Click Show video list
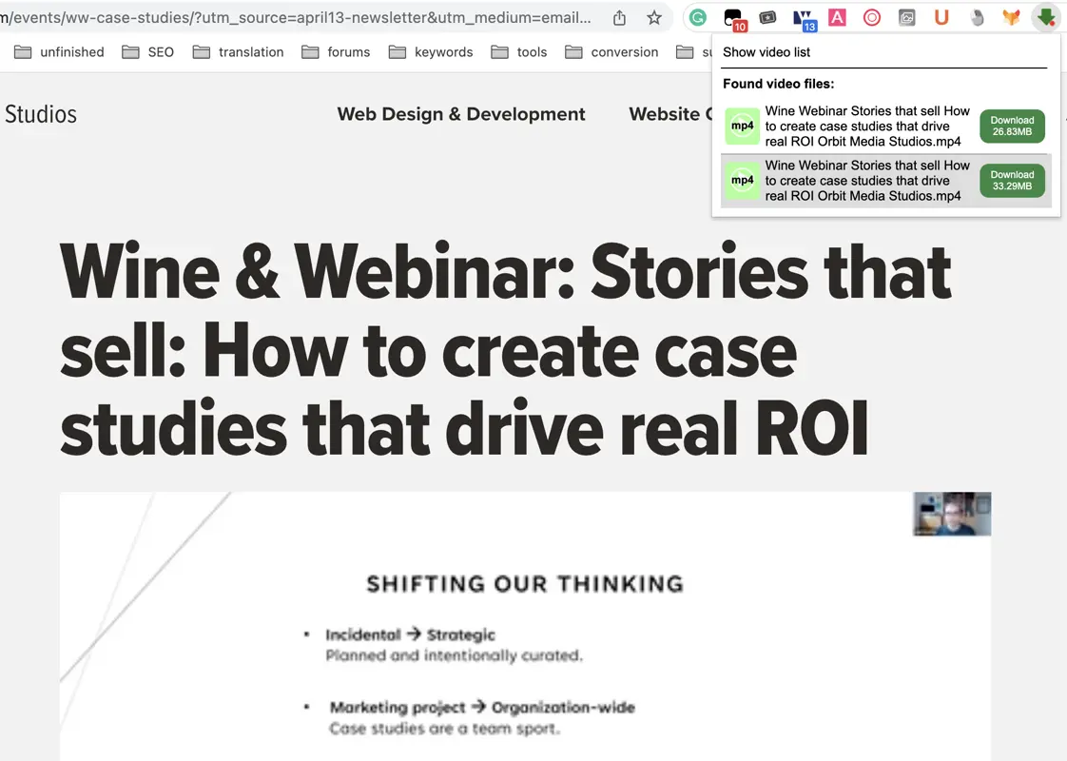This screenshot has width=1067, height=761. (x=766, y=52)
